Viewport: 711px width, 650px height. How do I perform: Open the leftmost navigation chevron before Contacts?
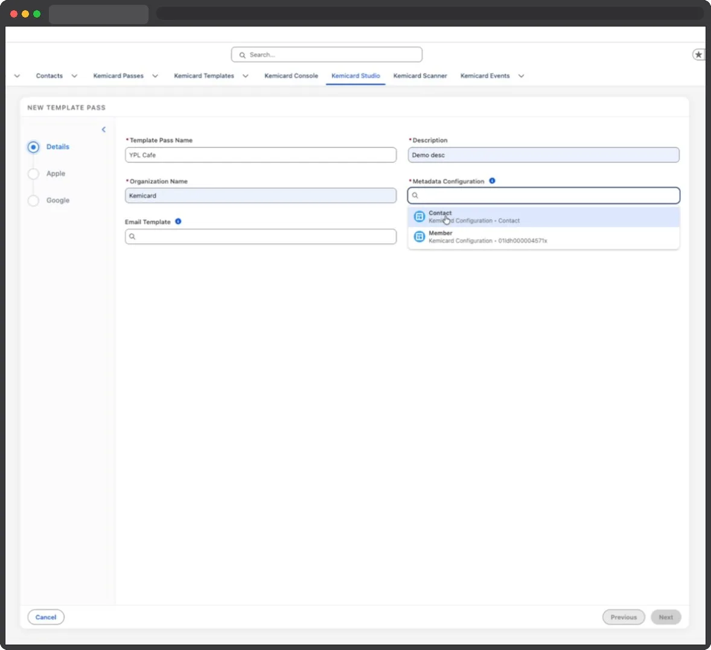pyautogui.click(x=18, y=75)
